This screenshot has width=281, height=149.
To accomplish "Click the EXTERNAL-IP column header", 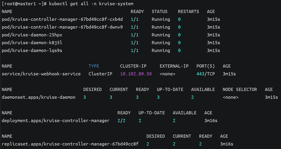I will pyautogui.click(x=174, y=66).
